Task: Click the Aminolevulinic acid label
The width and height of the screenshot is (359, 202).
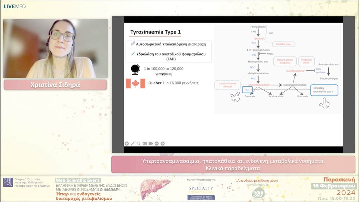Action: point(329,64)
